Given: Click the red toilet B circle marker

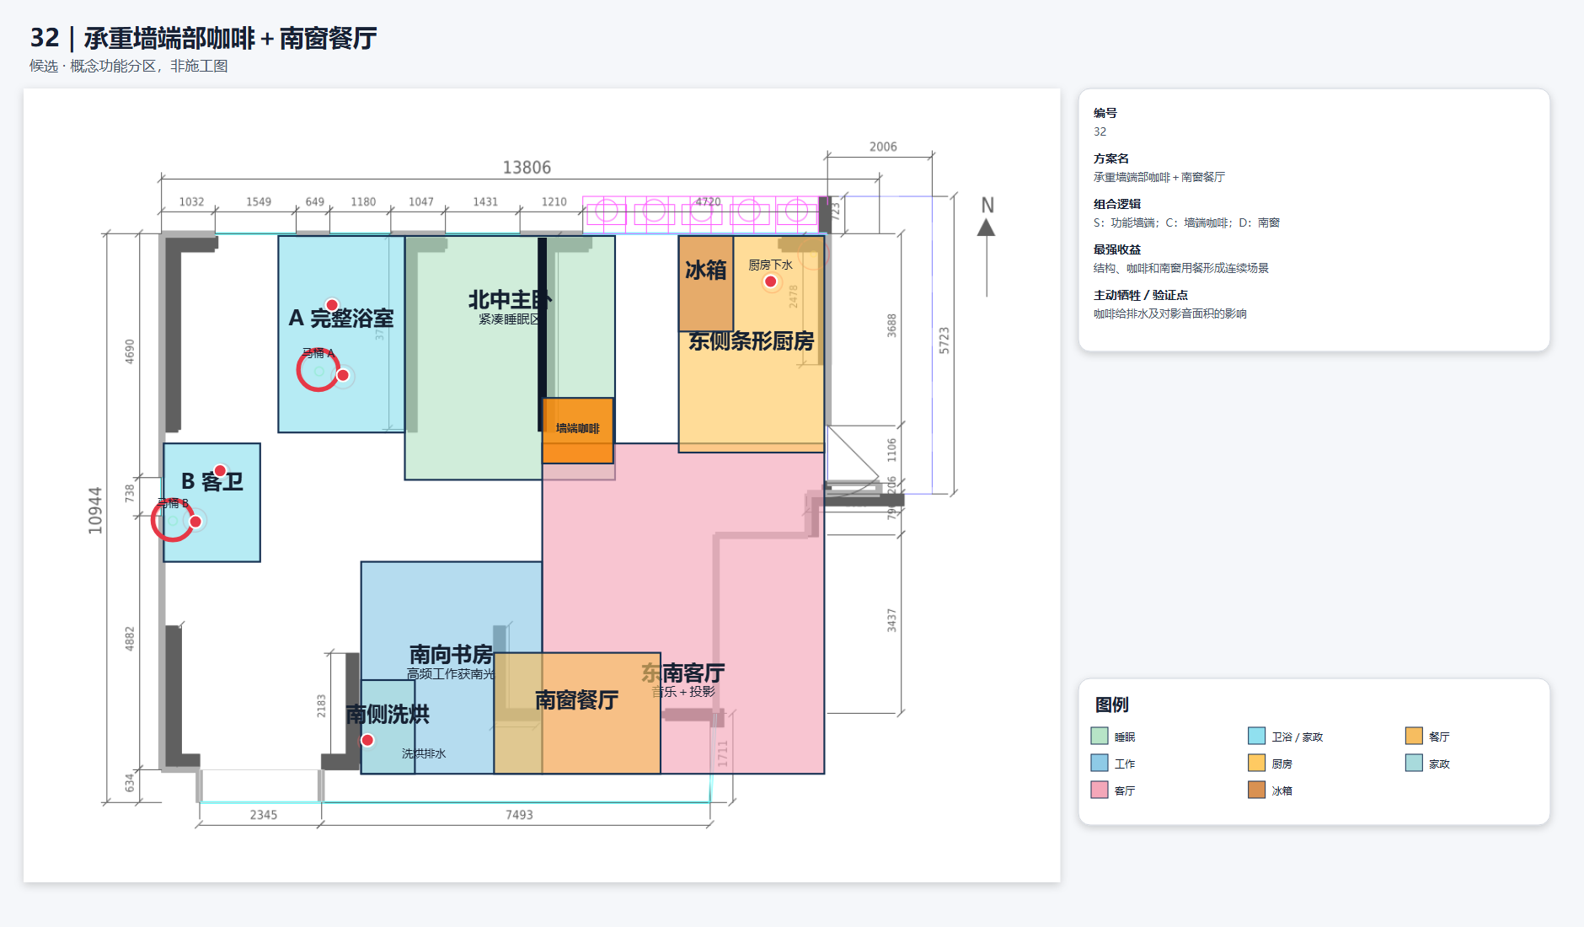Looking at the screenshot, I should coord(172,520).
